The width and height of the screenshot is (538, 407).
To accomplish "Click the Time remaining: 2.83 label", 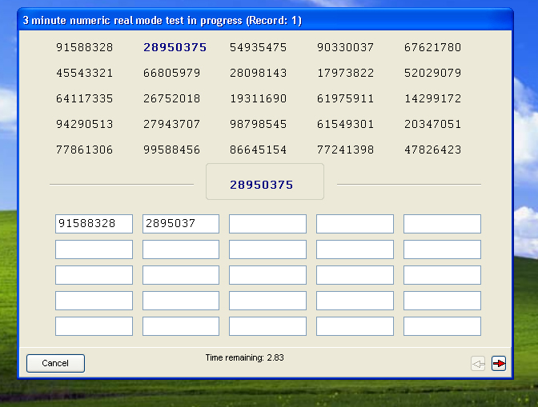I will pyautogui.click(x=245, y=357).
